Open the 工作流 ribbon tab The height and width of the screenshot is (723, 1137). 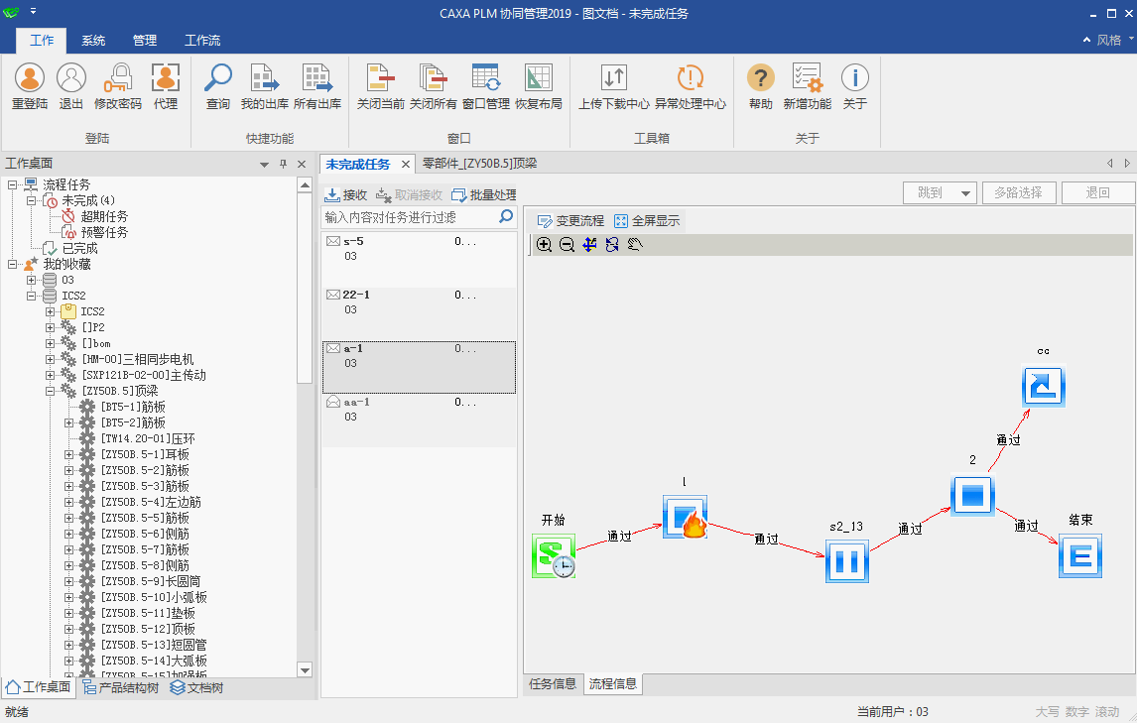click(x=202, y=41)
